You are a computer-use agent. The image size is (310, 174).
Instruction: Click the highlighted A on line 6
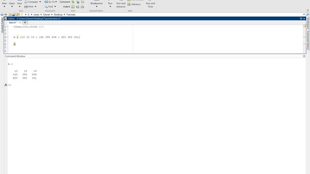pos(15,44)
